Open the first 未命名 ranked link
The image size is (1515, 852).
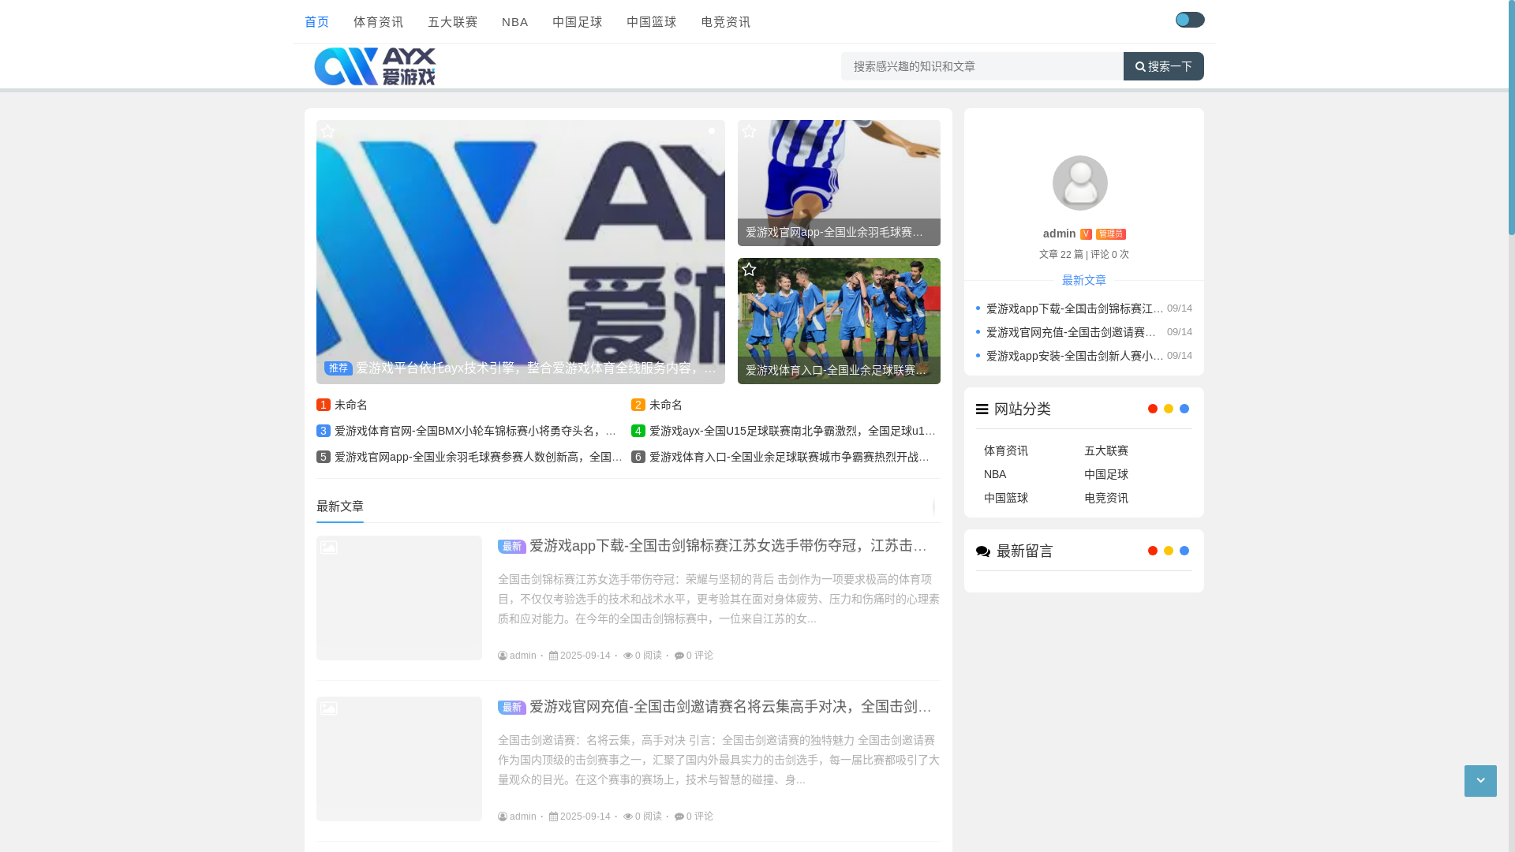point(351,405)
